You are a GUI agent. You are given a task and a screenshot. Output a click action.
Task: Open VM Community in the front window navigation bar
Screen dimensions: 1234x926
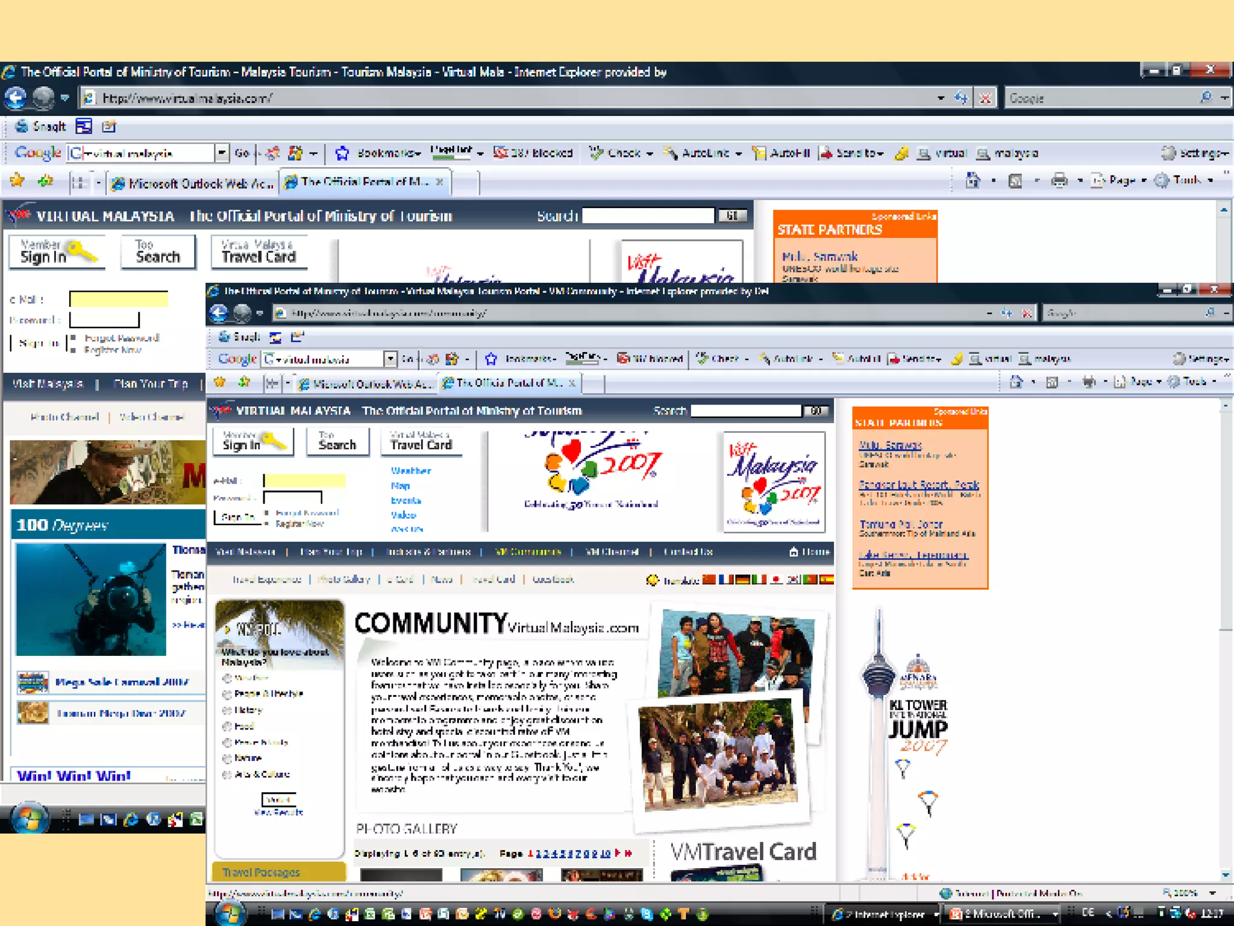click(528, 552)
